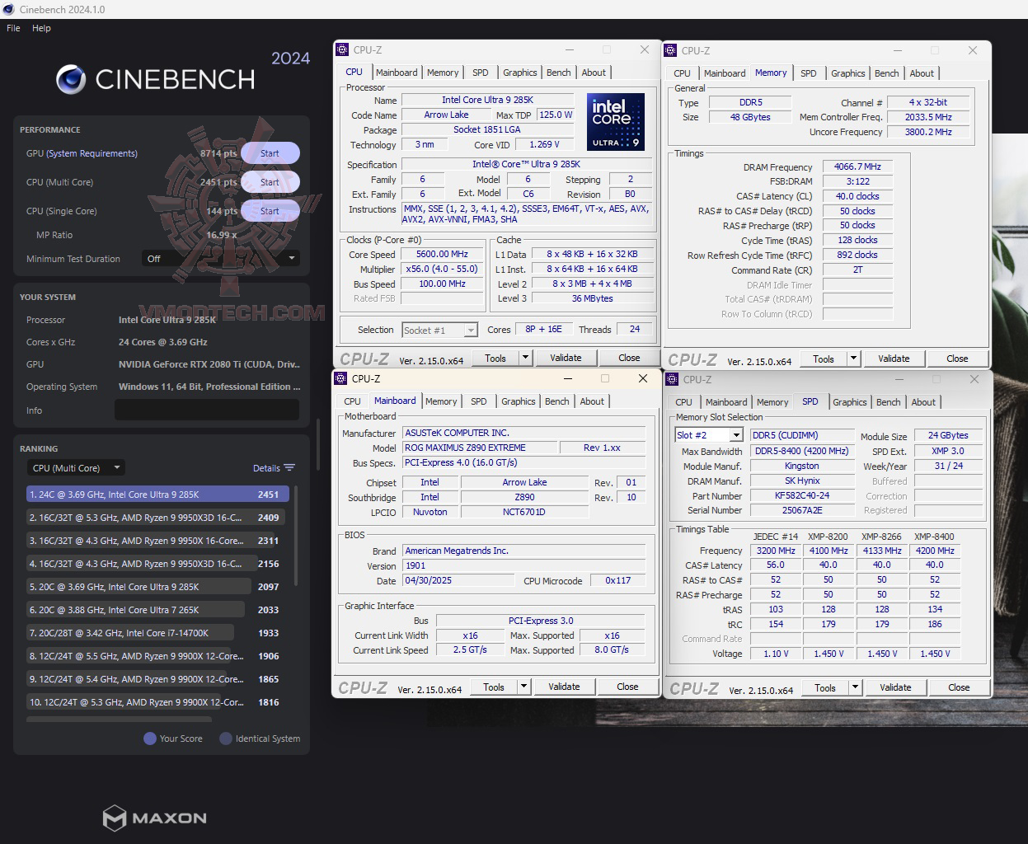This screenshot has height=844, width=1028.
Task: Switch to Memory tab in SPD window
Action: coord(772,402)
